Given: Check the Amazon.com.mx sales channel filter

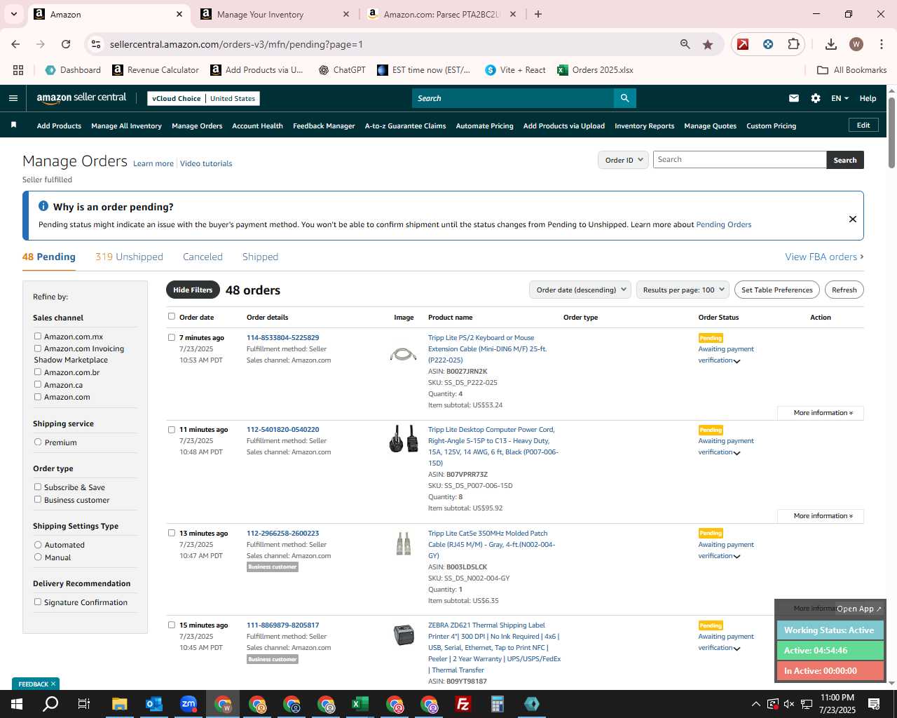Looking at the screenshot, I should coord(38,336).
